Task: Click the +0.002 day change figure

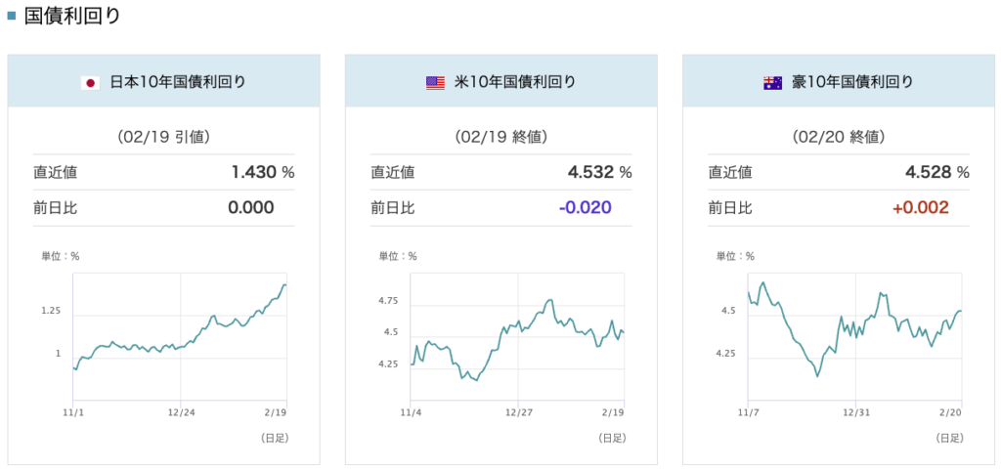Action: pos(922,207)
